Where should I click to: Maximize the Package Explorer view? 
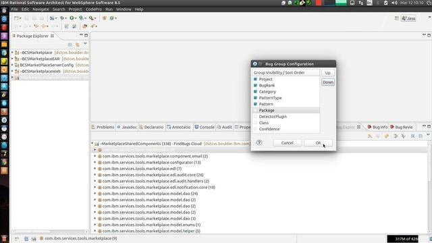coord(86,35)
